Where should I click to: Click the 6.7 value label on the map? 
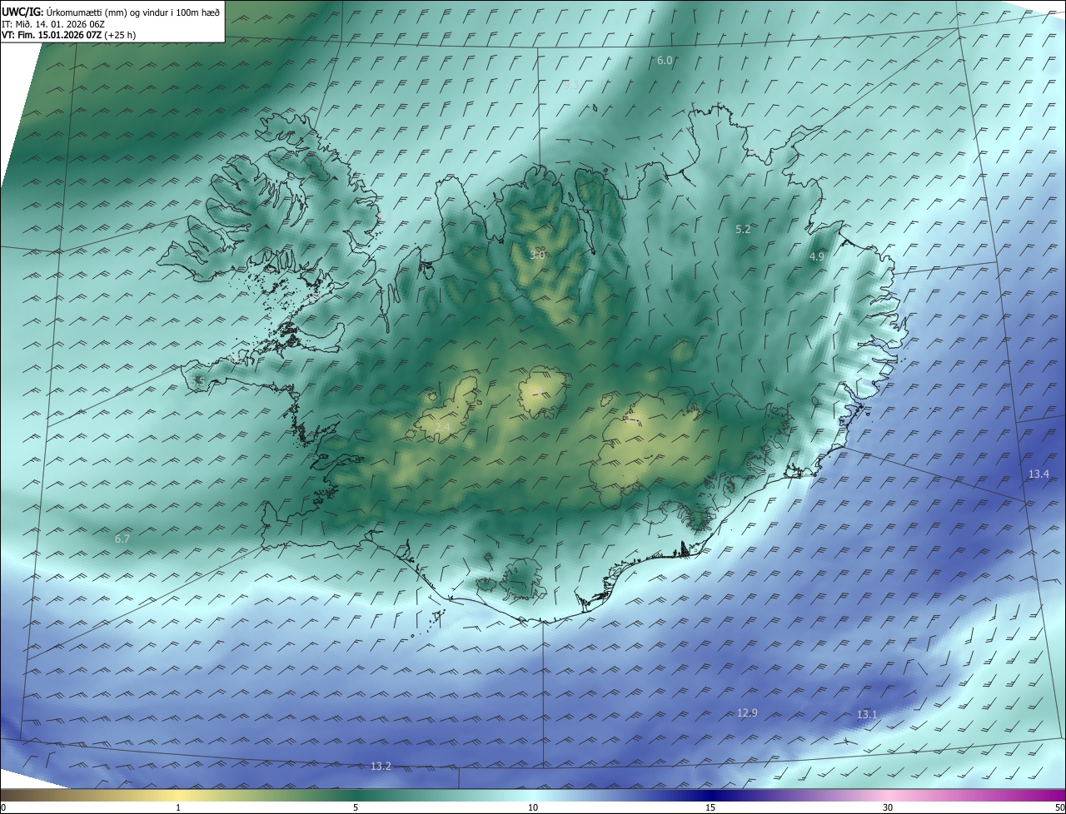point(122,539)
